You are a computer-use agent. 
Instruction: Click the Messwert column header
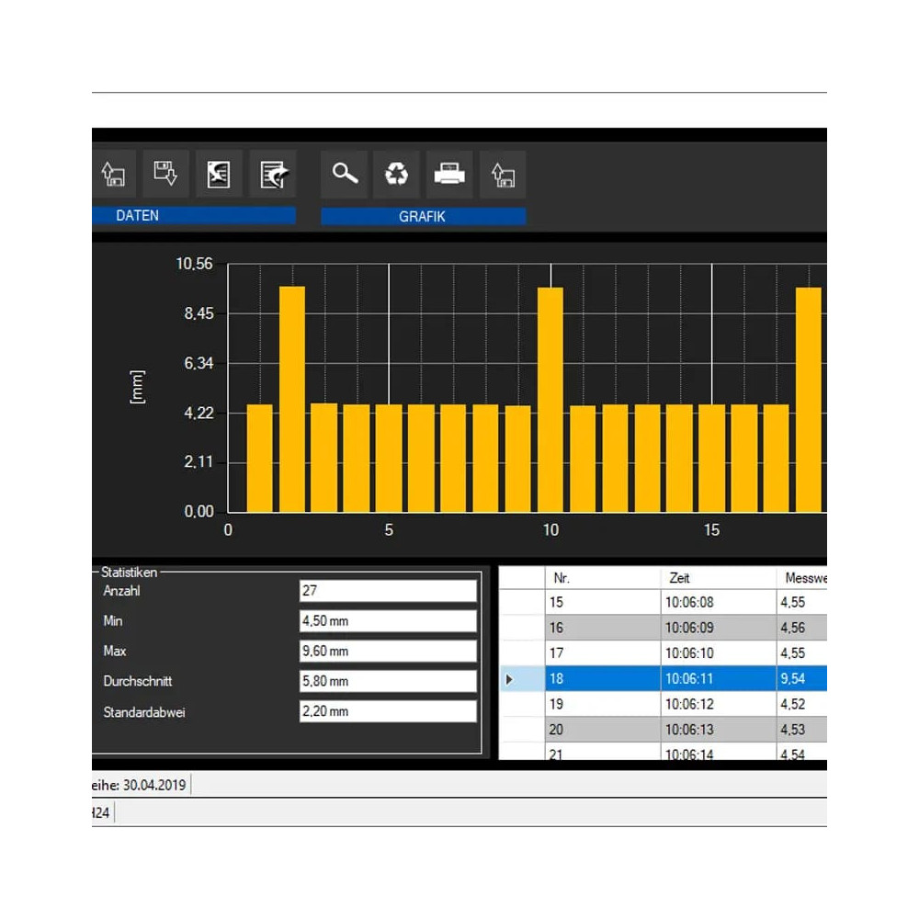coord(801,578)
